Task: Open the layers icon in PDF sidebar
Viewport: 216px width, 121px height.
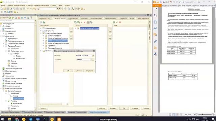Action: 155,28
